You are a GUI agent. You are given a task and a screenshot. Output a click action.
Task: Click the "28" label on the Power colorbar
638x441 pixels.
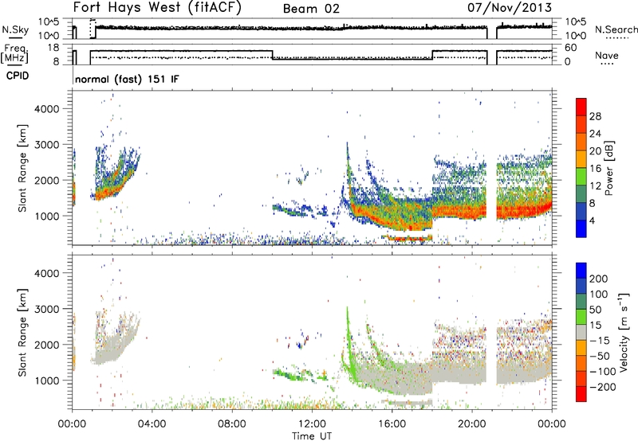pos(595,116)
